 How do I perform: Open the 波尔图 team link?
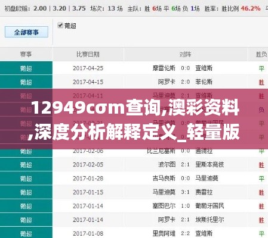[167, 164]
